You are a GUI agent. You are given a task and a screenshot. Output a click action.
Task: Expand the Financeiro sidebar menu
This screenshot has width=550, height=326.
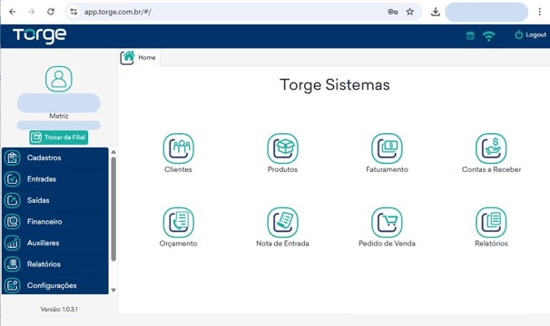click(55, 222)
